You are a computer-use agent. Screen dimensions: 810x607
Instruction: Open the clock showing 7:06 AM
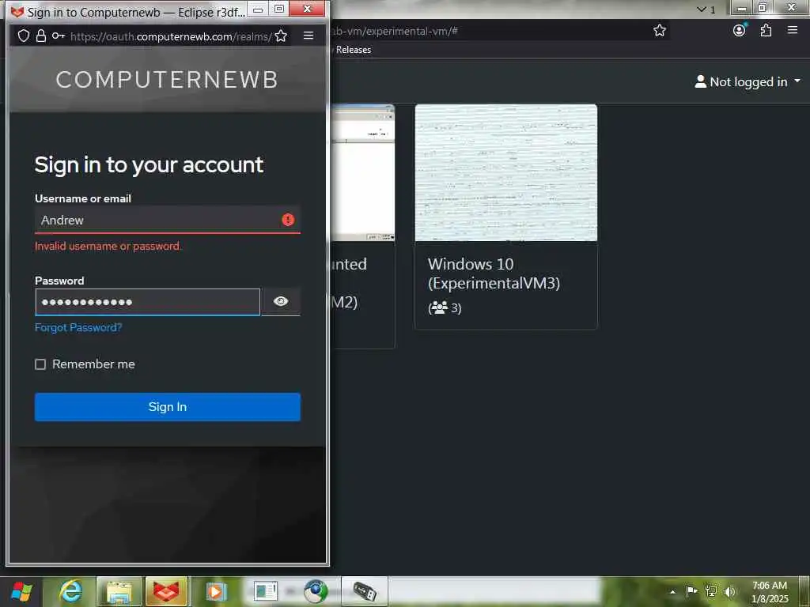click(x=770, y=592)
